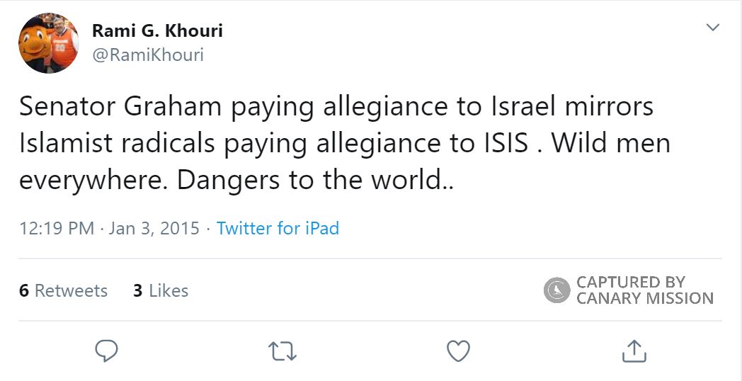Click the tweet line starting Senator Graham

336,108
